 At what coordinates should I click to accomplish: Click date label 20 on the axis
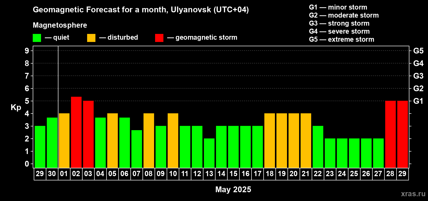[x=294, y=174]
